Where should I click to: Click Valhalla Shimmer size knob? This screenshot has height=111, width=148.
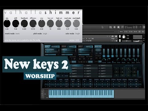(x=42, y=23)
